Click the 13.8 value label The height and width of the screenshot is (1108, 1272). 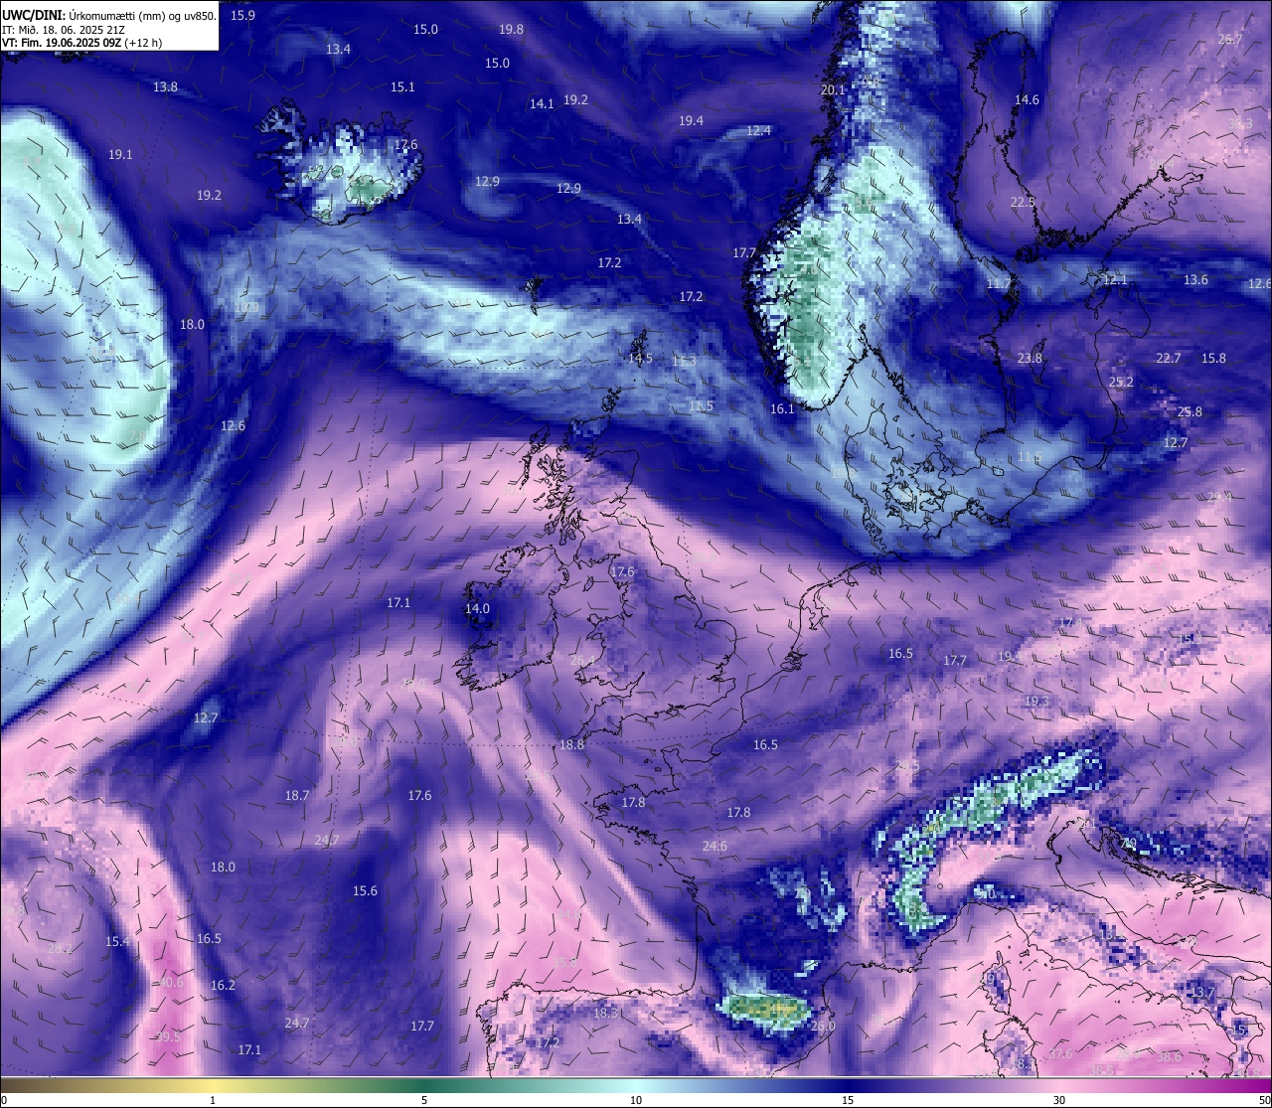pyautogui.click(x=165, y=87)
